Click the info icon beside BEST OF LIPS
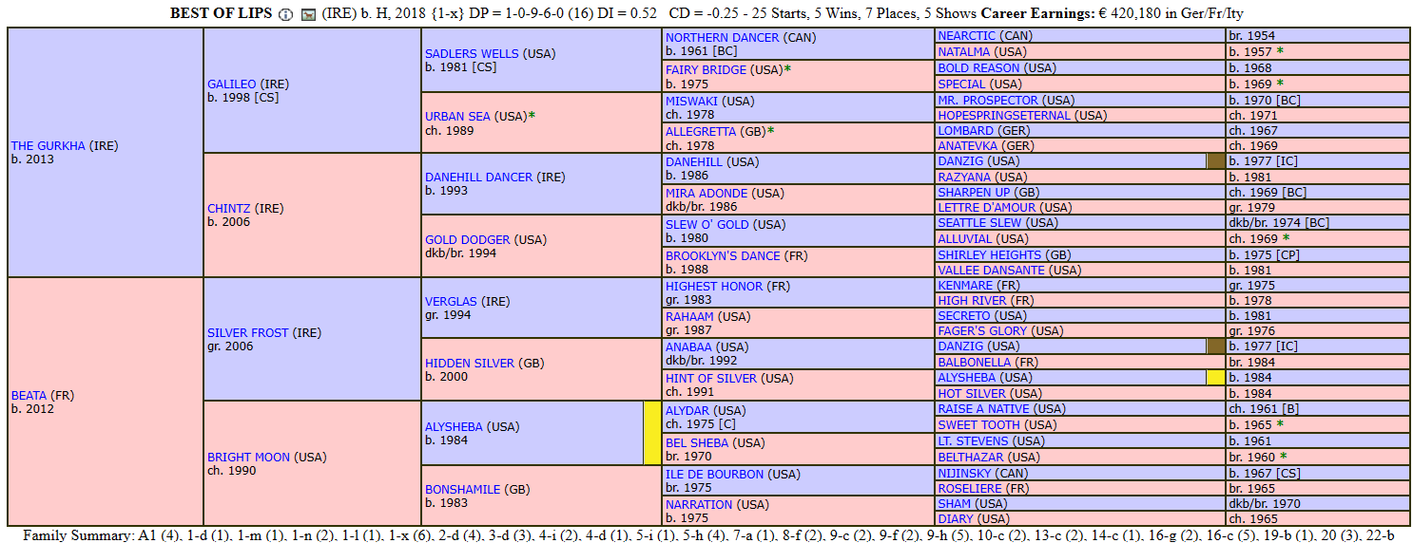Image resolution: width=1413 pixels, height=543 pixels. click(286, 14)
